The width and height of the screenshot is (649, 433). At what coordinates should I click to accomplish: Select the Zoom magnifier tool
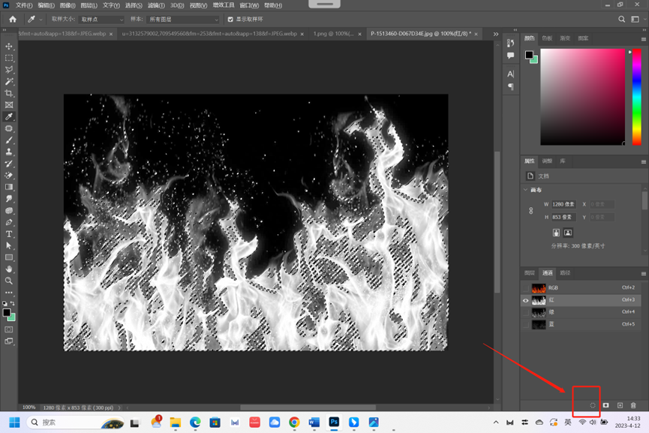click(x=9, y=281)
